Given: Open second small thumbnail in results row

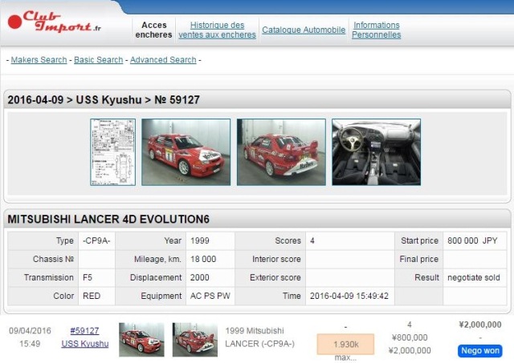Looking at the screenshot, I should [194, 340].
